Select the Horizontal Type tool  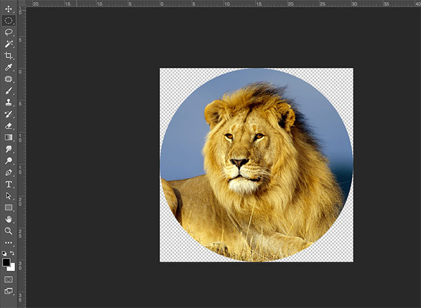point(9,184)
